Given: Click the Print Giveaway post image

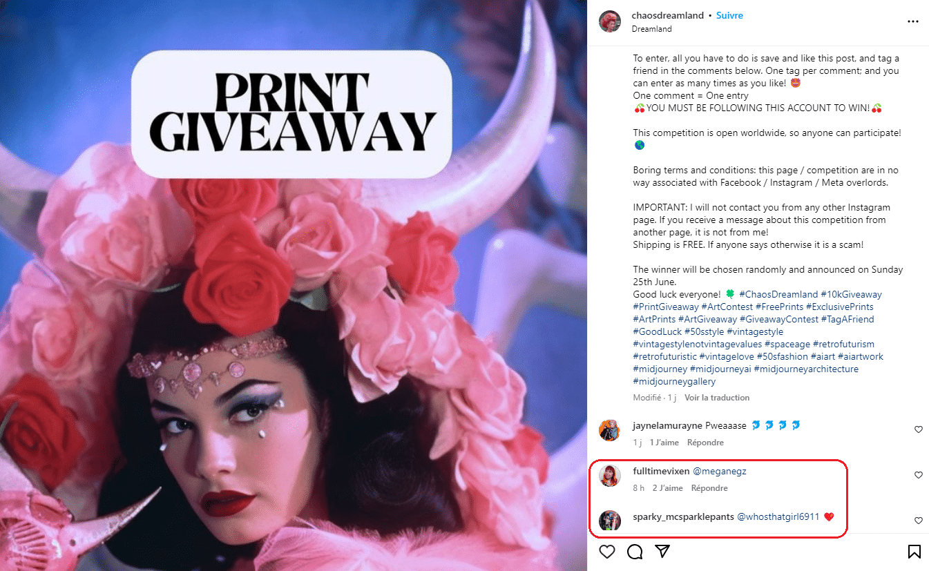Looking at the screenshot, I should [294, 285].
